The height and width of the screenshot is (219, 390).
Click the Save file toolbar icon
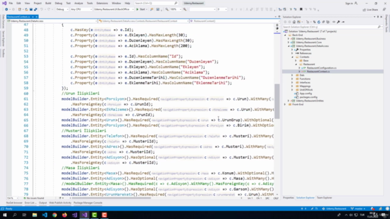pos(31,10)
